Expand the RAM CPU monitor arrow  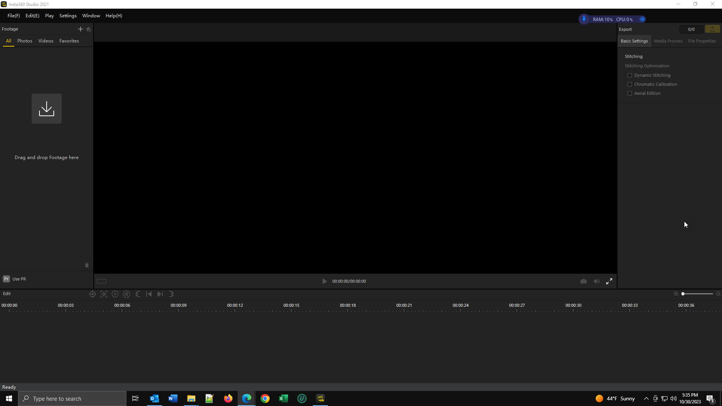pyautogui.click(x=642, y=19)
